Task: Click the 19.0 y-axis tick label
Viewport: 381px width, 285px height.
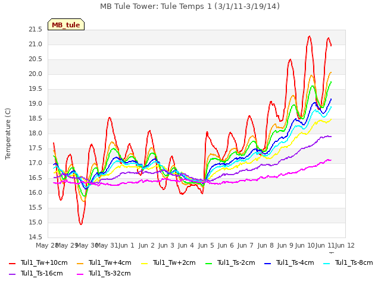Action: click(x=36, y=104)
